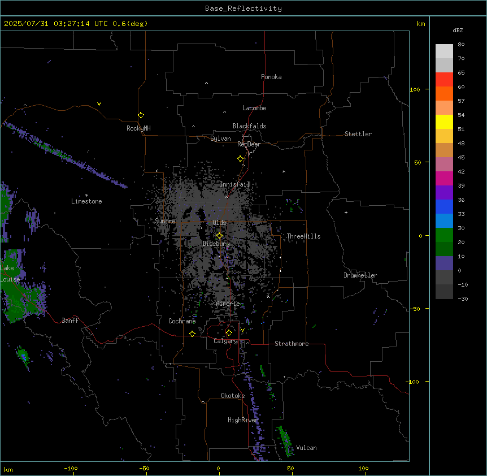Click the yellow diamond marker near RockyMH
Screen dimensions: 487x476
coord(141,115)
